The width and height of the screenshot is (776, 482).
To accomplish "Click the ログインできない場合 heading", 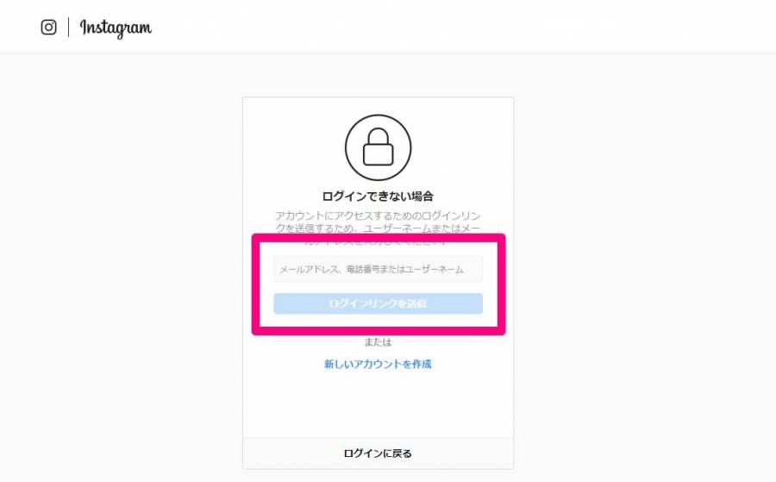I will [x=378, y=196].
